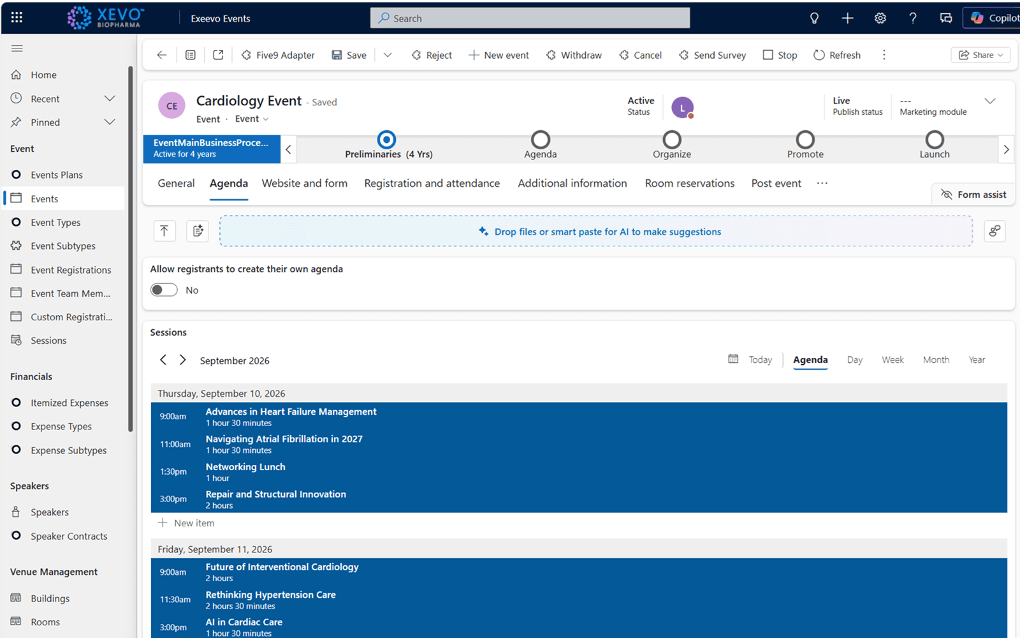Click the smart paste clipboard icon
The width and height of the screenshot is (1020, 638).
198,231
